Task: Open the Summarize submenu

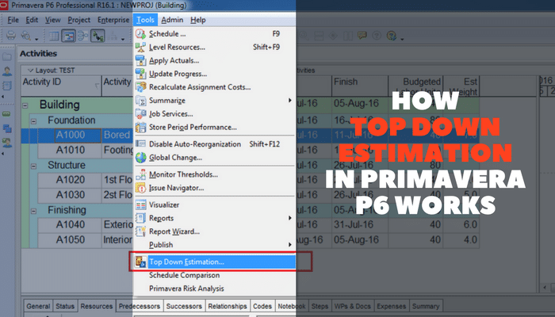Action: [214, 101]
